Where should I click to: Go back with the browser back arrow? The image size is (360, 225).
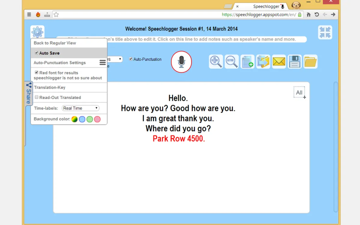pyautogui.click(x=325, y=14)
